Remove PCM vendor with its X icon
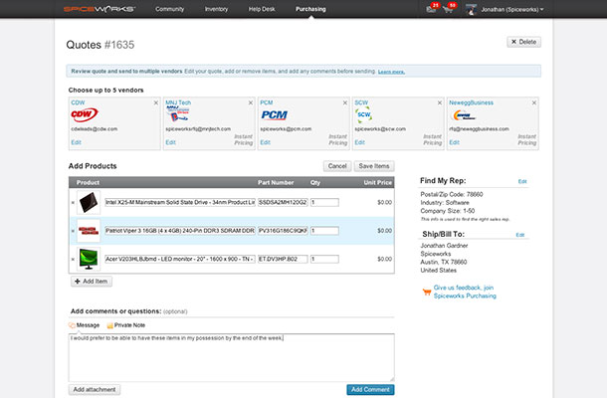Viewport: 607px width, 398px height. pyautogui.click(x=345, y=102)
